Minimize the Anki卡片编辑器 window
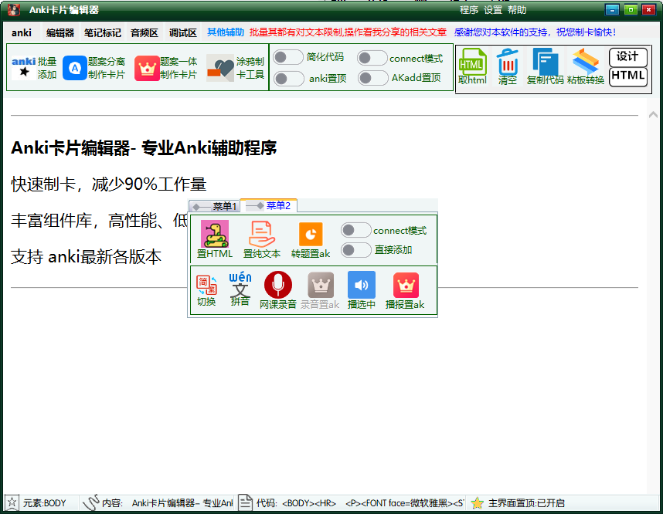This screenshot has width=663, height=514. click(x=612, y=10)
